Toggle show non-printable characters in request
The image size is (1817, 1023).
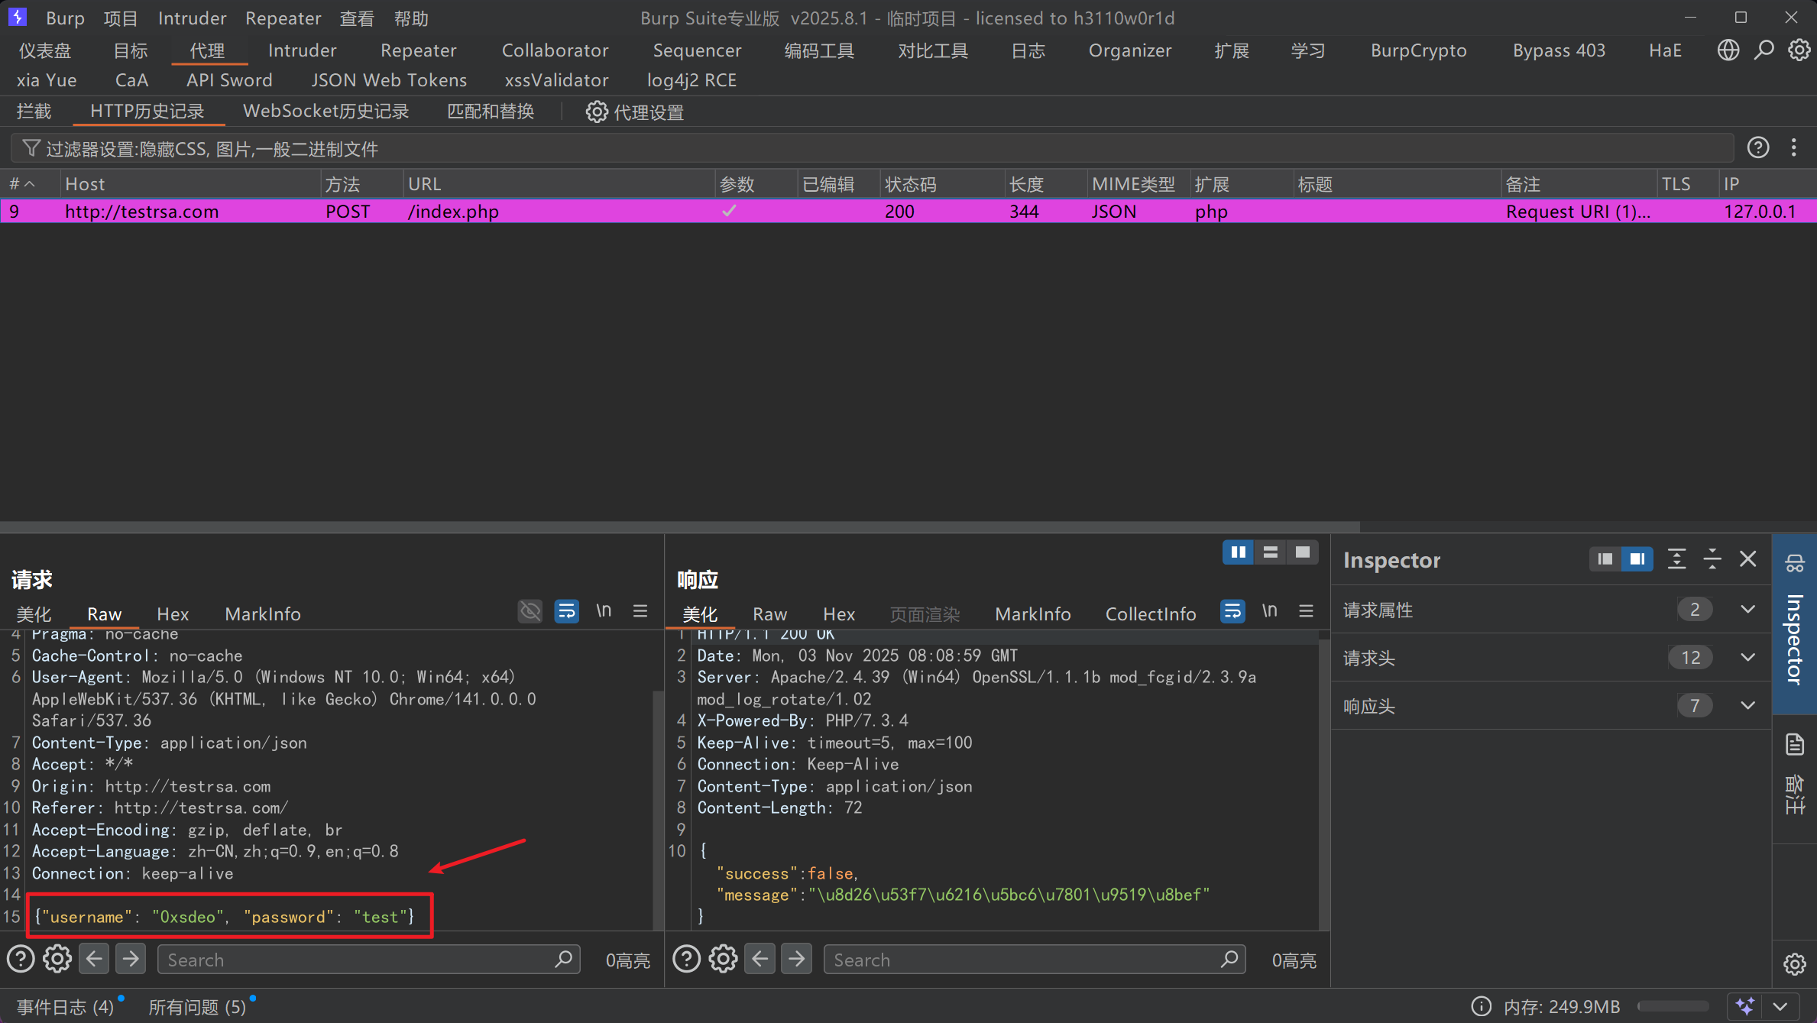(x=604, y=611)
